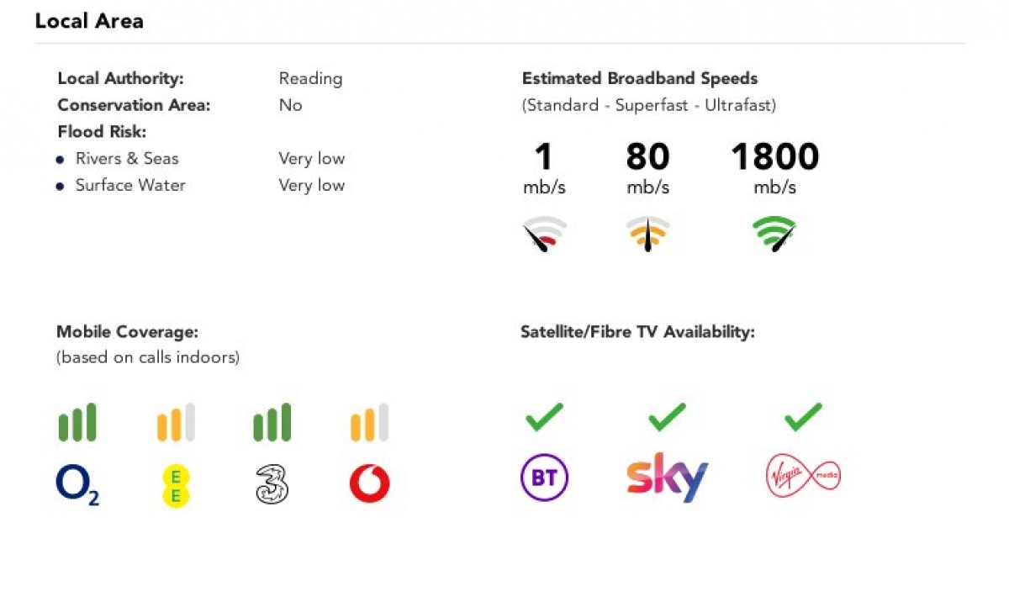Click the Virgin Media logo
This screenshot has width=1009, height=591.
(x=803, y=477)
